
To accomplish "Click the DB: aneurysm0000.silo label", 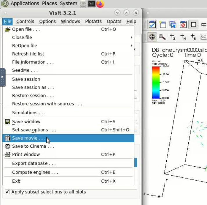I will coord(179,50).
